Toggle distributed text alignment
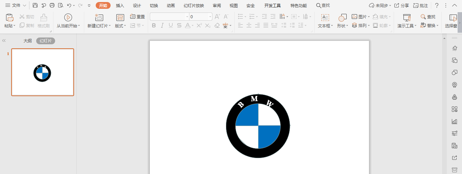462x174 pixels. click(x=274, y=25)
